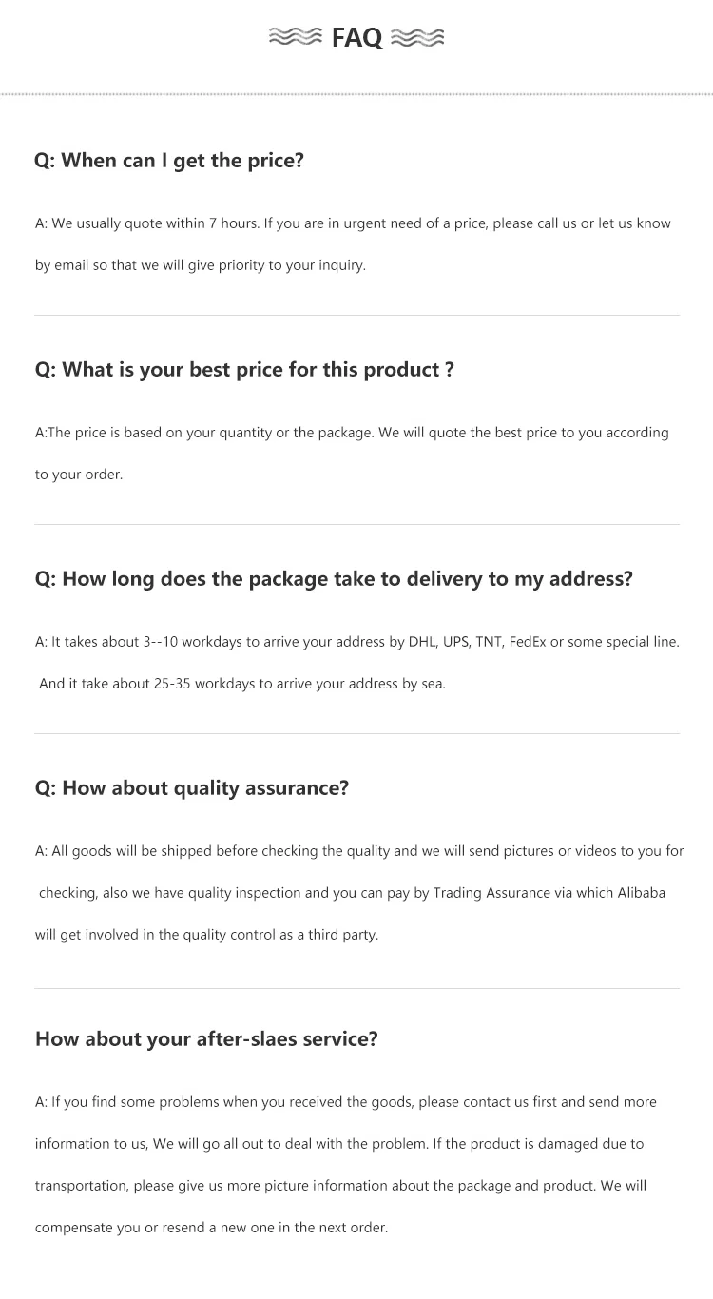The width and height of the screenshot is (713, 1299).
Task: Click the wave ornament left of FAQ
Action: point(296,37)
